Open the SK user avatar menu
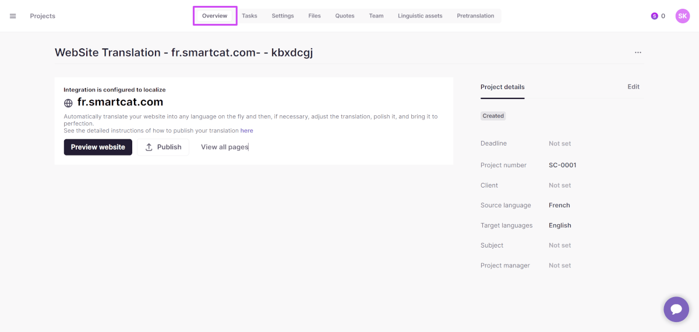Viewport: 699px width, 332px height. tap(683, 16)
